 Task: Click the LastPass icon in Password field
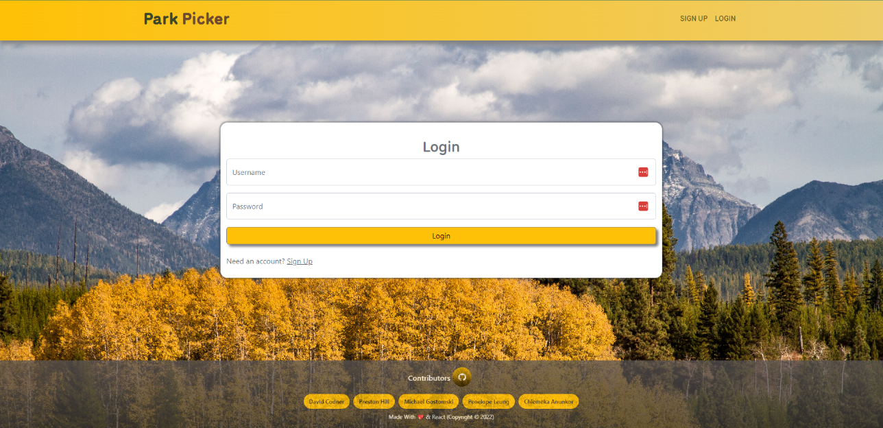pyautogui.click(x=643, y=206)
